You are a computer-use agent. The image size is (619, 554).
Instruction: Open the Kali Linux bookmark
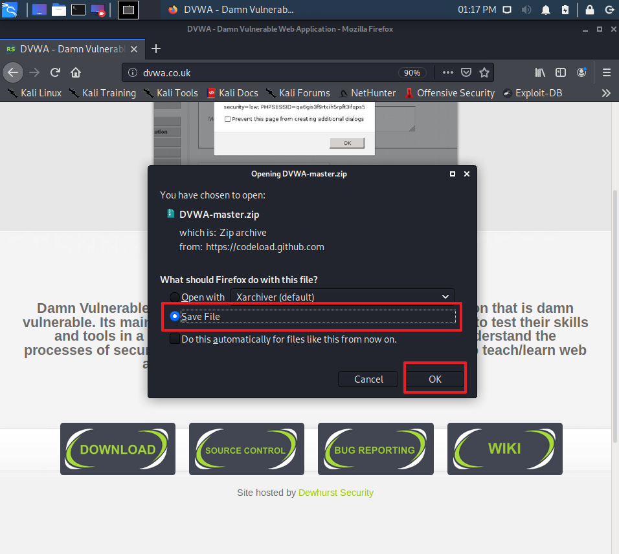(35, 93)
